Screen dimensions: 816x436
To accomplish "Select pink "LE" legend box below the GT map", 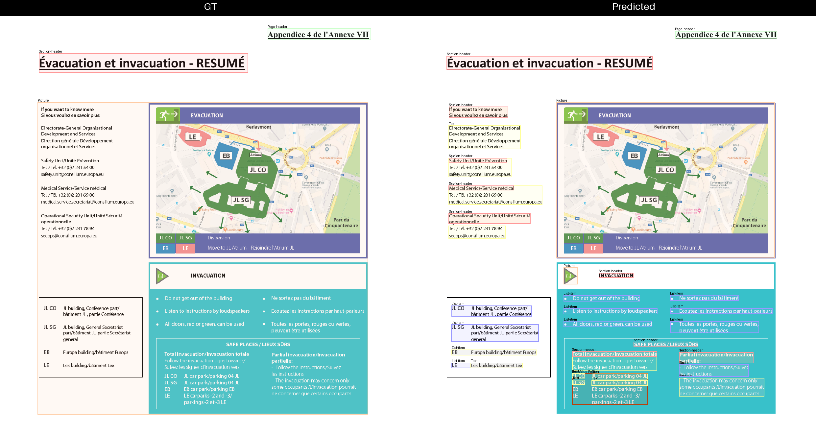I will (x=185, y=248).
